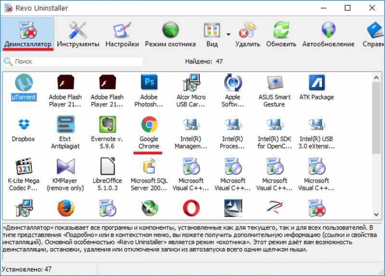This screenshot has width=385, height=276.
Task: Open the Инструменты toolbar section
Action: tap(78, 34)
